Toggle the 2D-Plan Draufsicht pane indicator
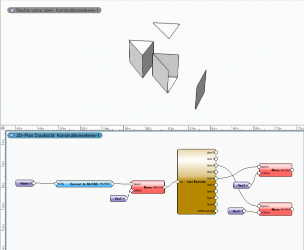304x250 pixels. pyautogui.click(x=10, y=135)
